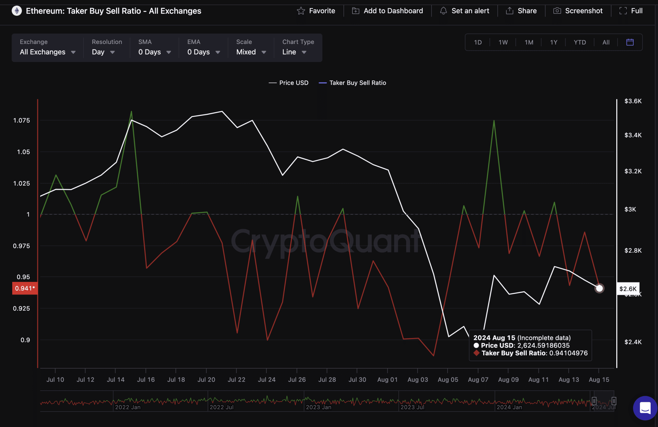Click the Set an alert bell icon
Screen dimensions: 658x427
443,11
